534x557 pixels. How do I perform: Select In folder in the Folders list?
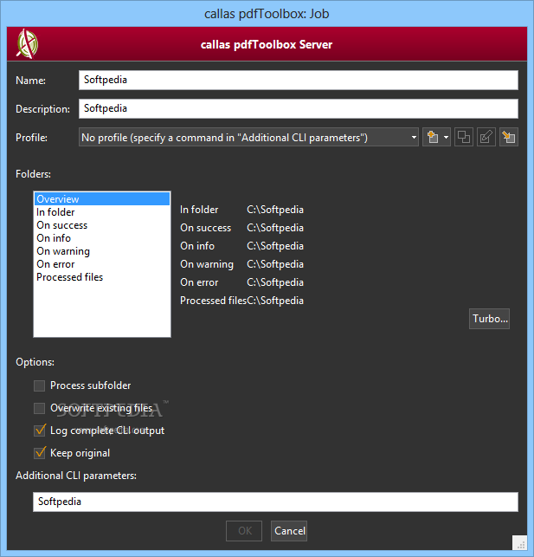pyautogui.click(x=102, y=212)
